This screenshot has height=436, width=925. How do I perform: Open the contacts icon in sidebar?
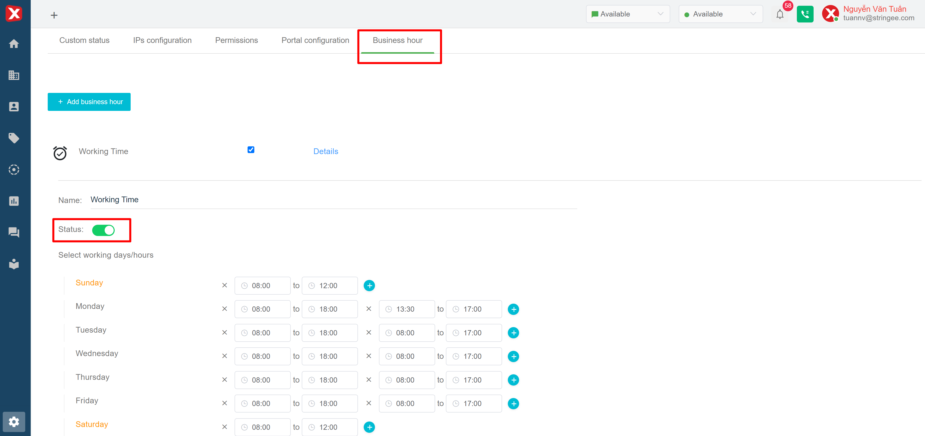[x=14, y=107]
